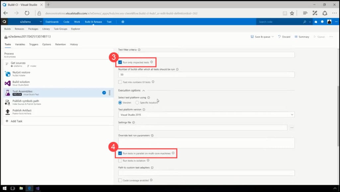Click the page vertical scrollbar

click(338, 116)
